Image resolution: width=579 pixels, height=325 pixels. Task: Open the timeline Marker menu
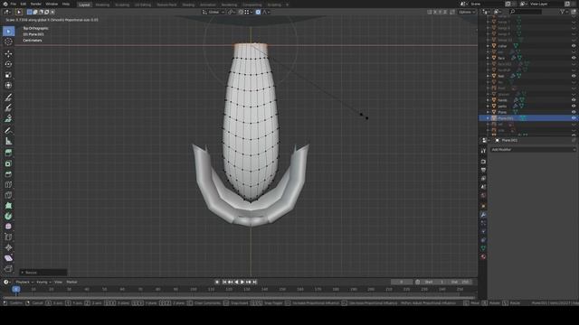coord(71,282)
